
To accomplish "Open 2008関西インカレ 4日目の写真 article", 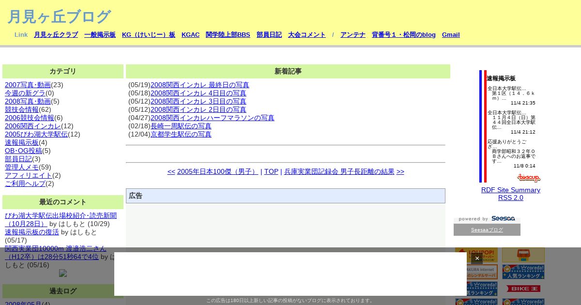I will [x=199, y=93].
